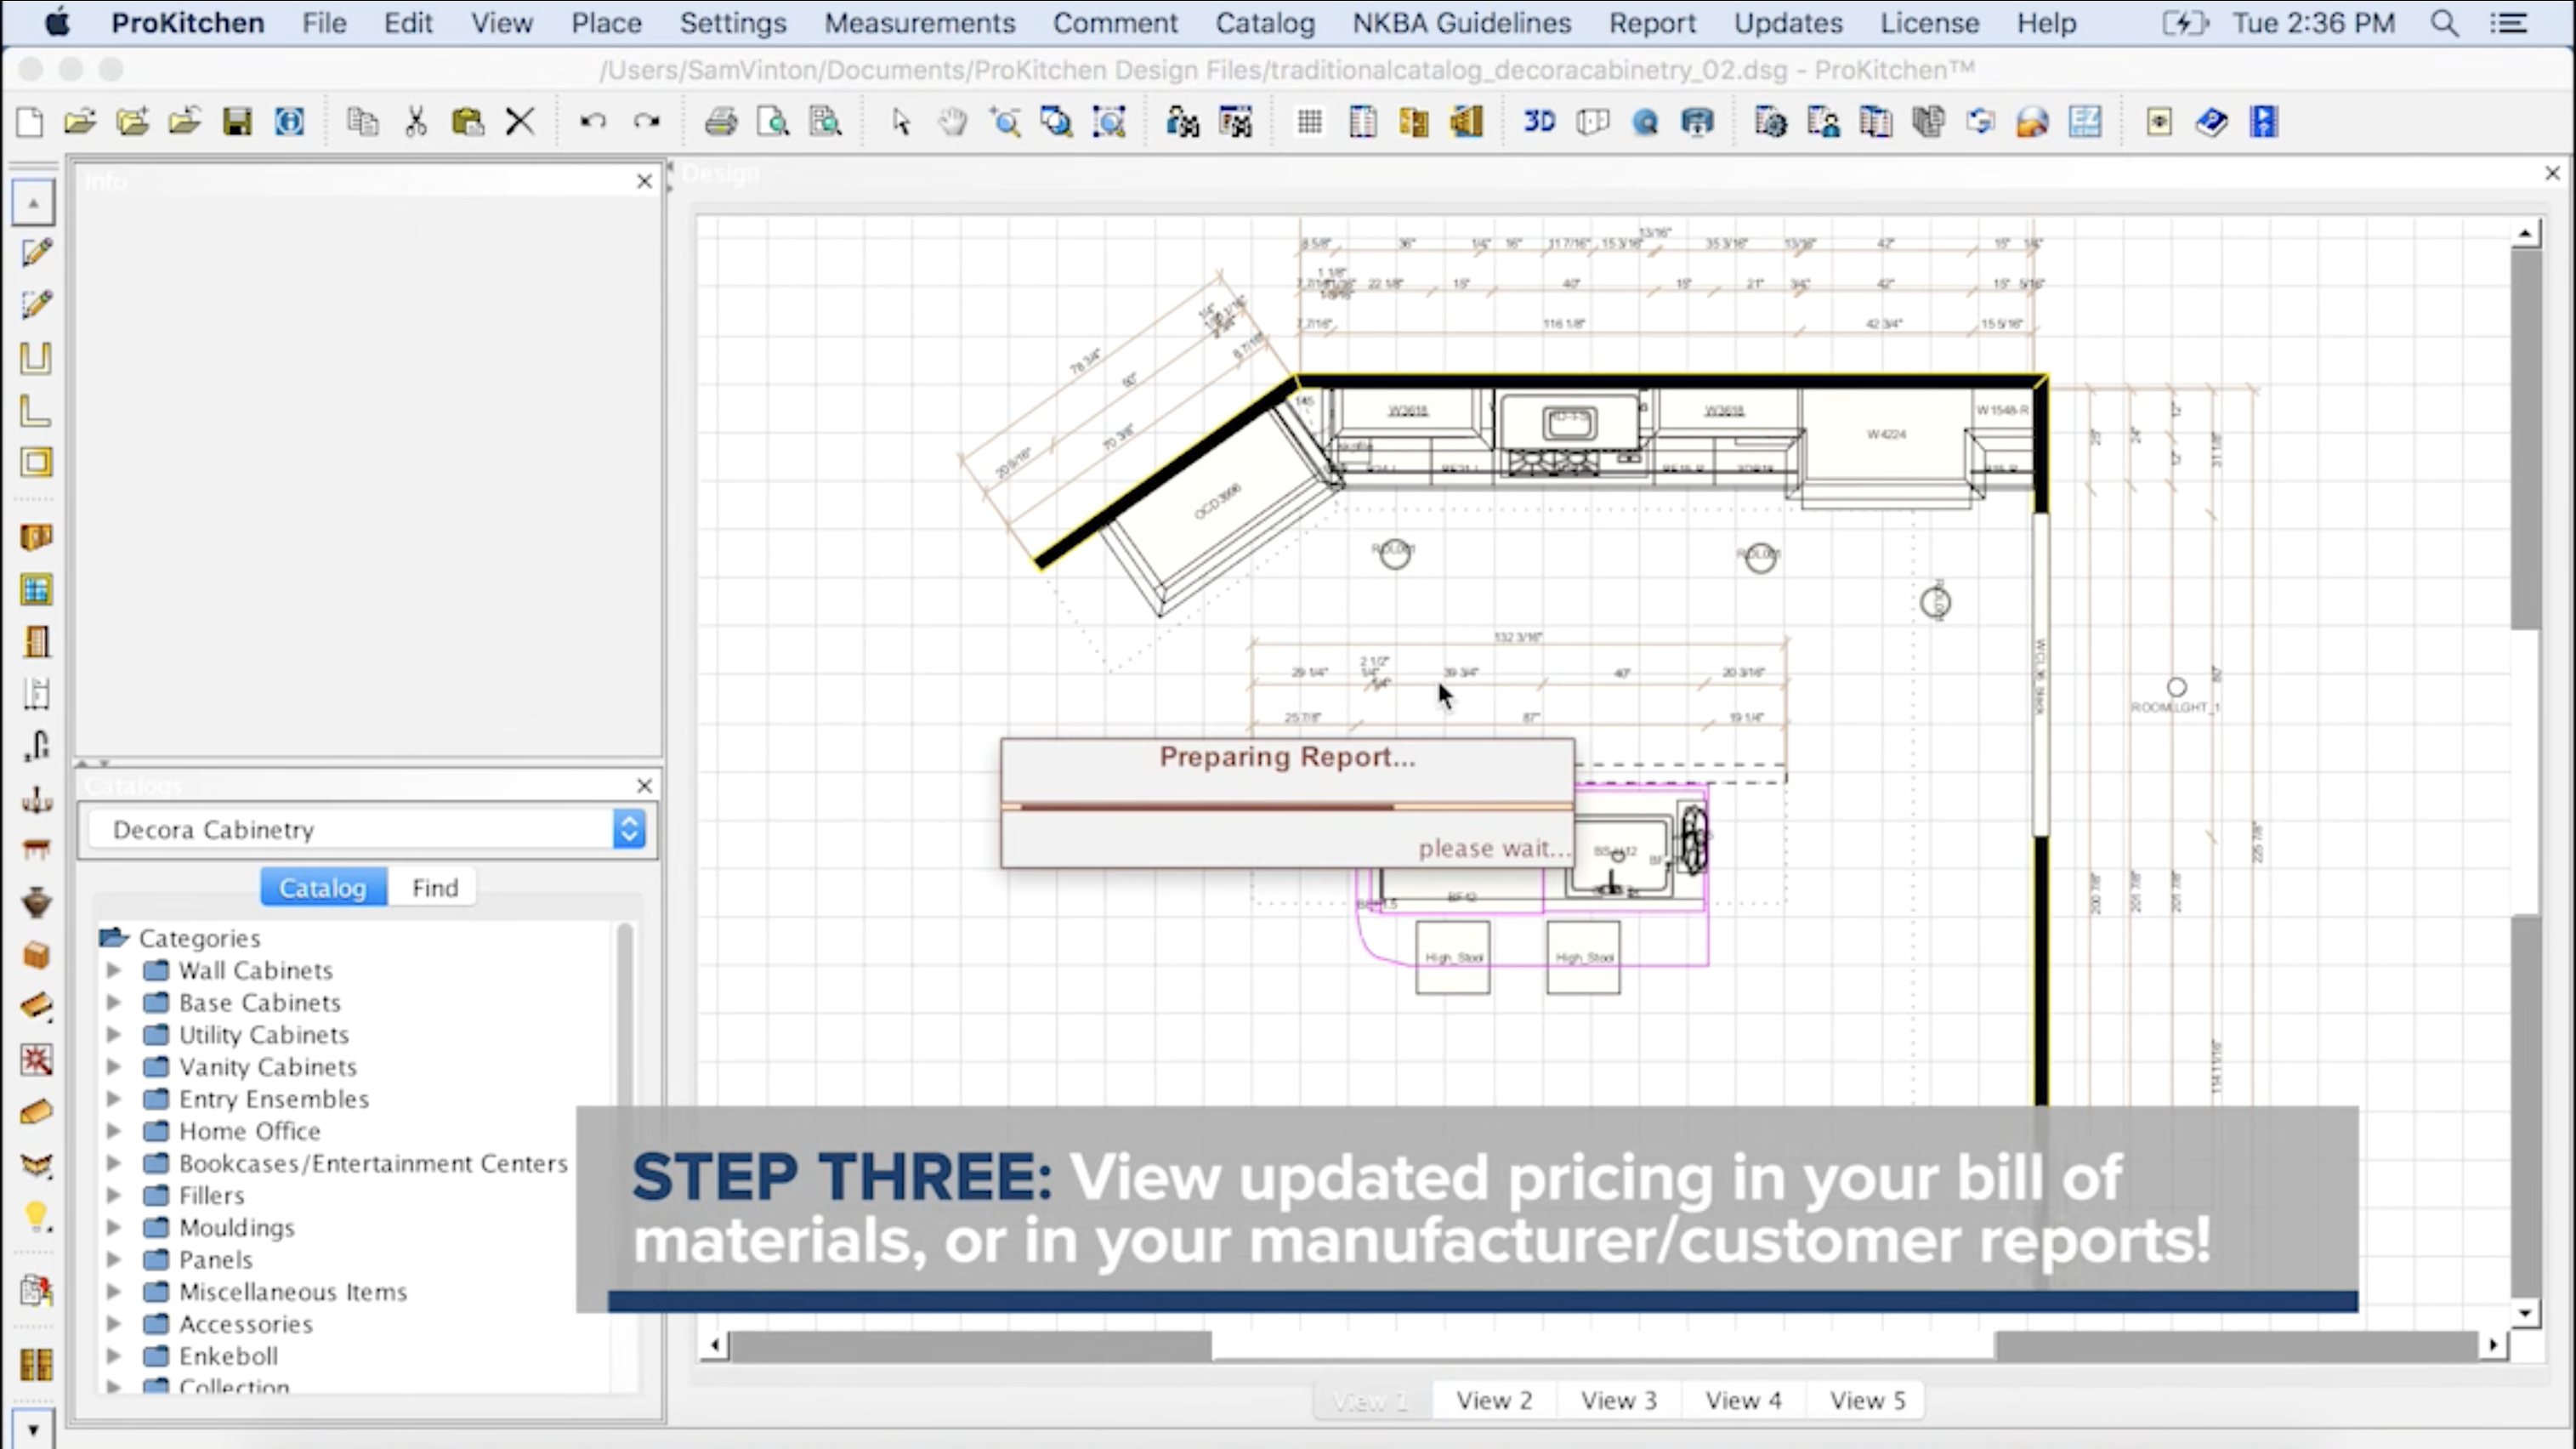This screenshot has height=1449, width=2576.
Task: Switch to the Catalog tab
Action: click(x=322, y=886)
